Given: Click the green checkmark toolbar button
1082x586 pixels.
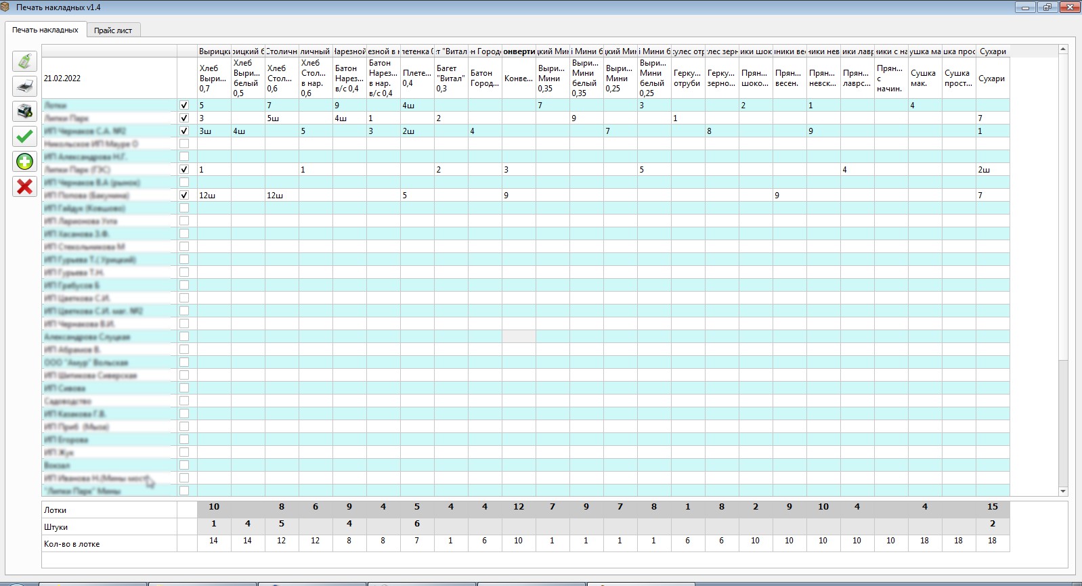Looking at the screenshot, I should pos(24,136).
